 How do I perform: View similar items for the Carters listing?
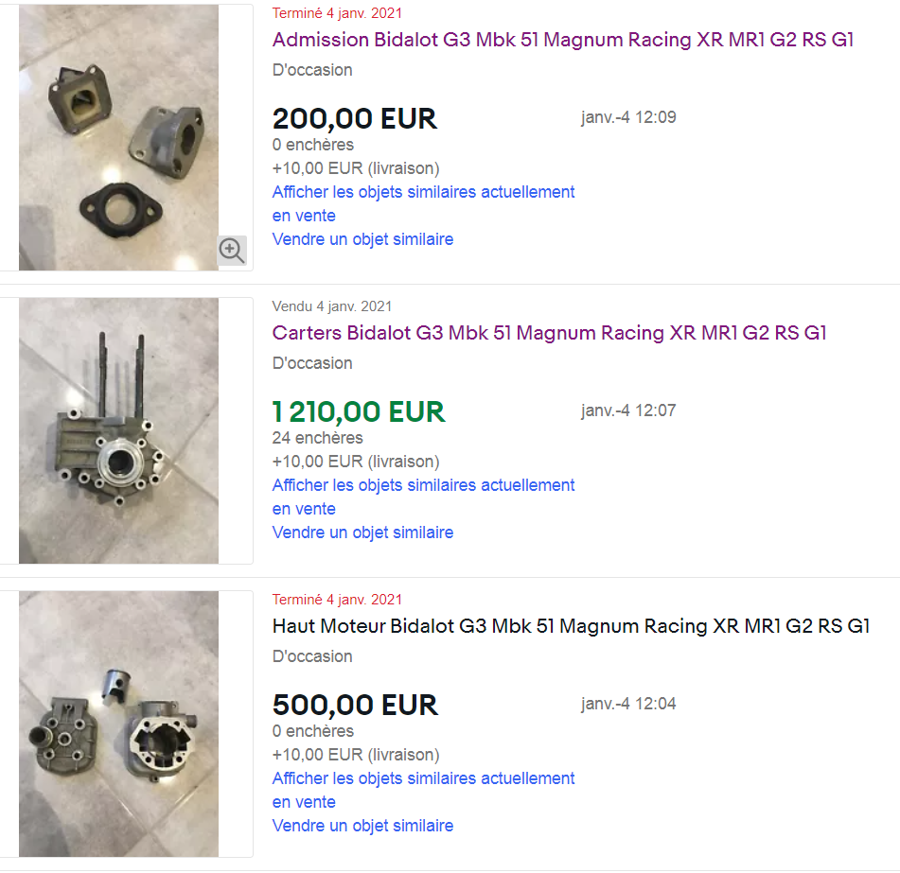click(423, 497)
